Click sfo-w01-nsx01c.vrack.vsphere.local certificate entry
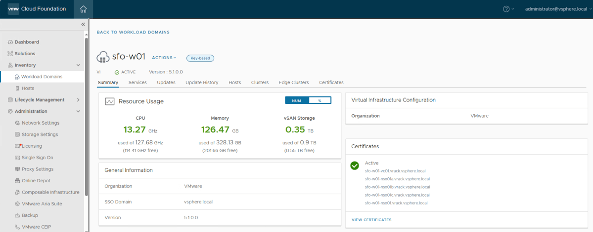Screen dimensions: 593x232 [397, 195]
